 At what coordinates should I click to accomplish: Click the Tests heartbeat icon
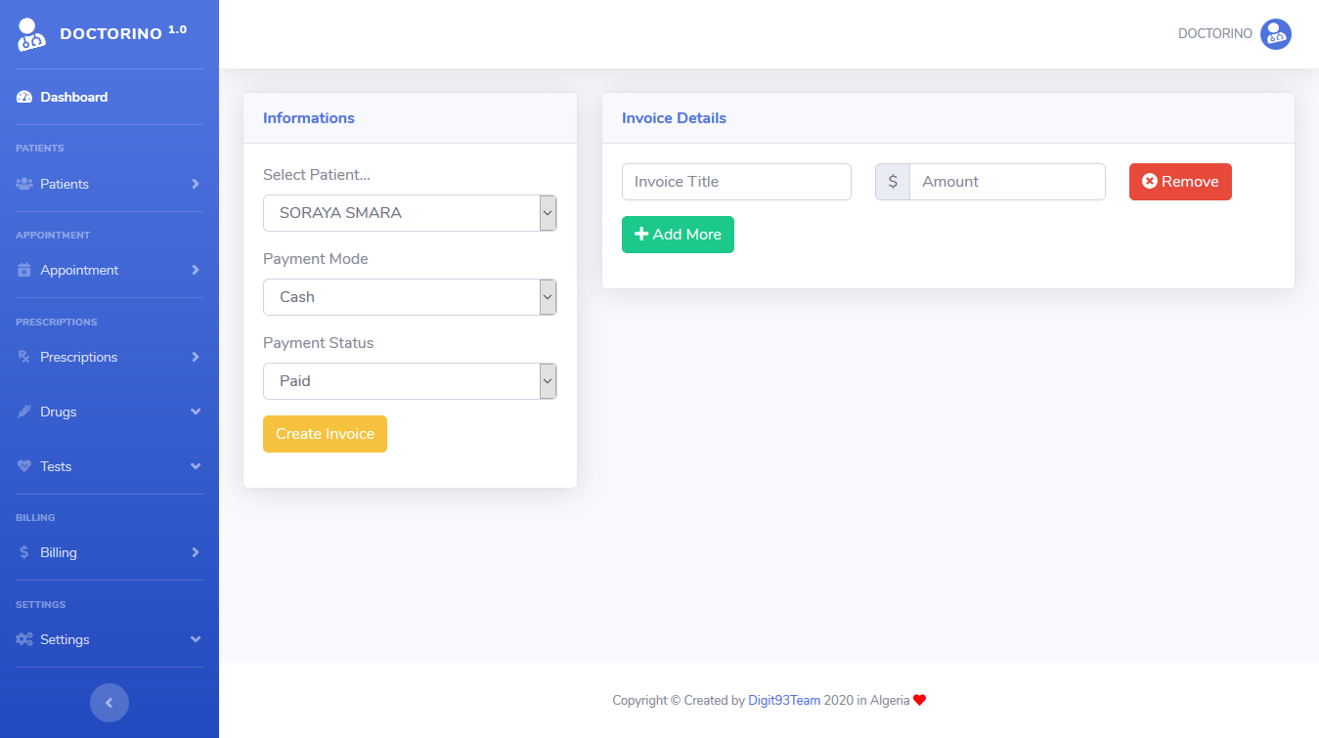pyautogui.click(x=24, y=466)
